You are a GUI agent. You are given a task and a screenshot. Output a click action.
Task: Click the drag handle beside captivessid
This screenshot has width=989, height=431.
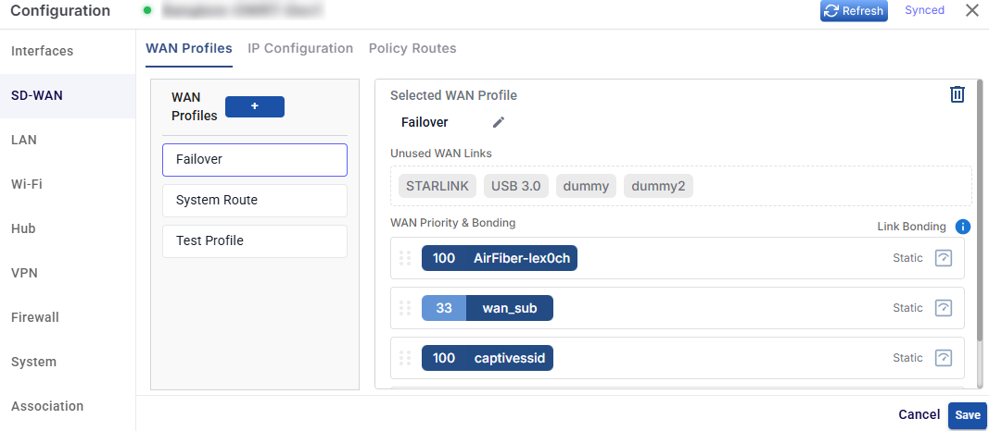405,358
